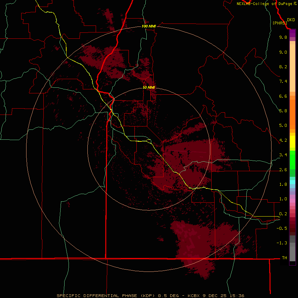The width and height of the screenshot is (298, 298).
Task: Click the NEXLAB-College of DuPage credit text
Action: pyautogui.click(x=264, y=4)
